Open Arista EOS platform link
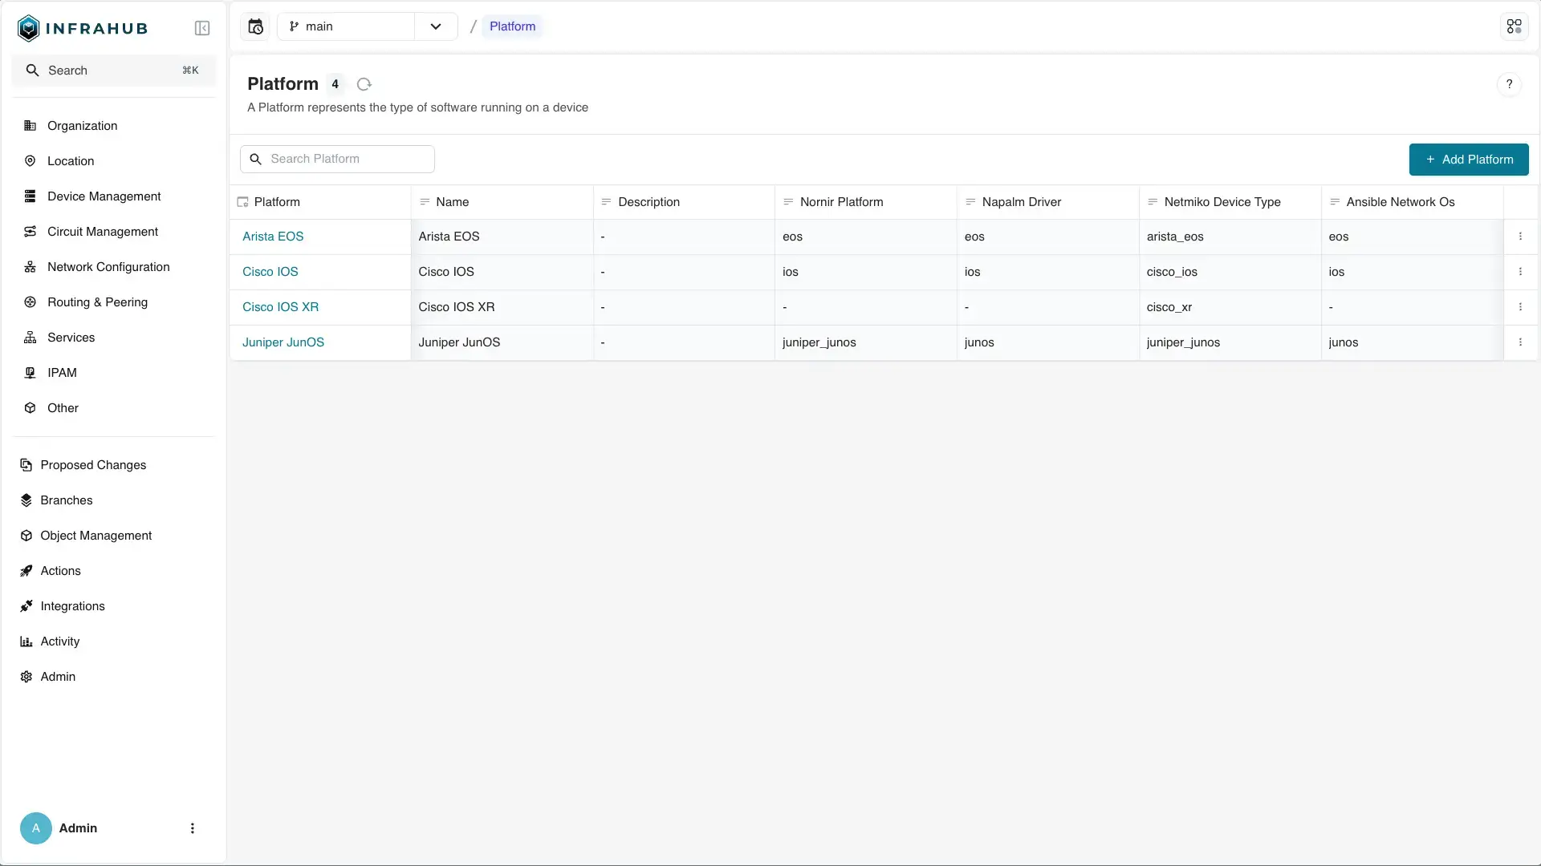 273,237
